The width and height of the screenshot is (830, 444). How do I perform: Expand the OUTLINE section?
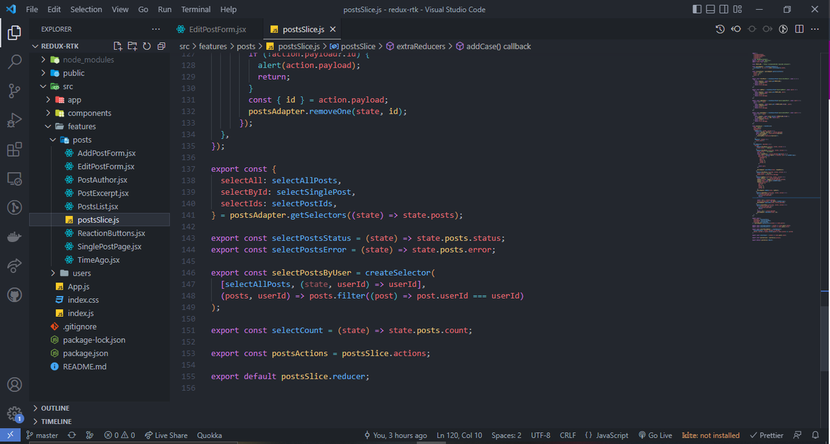point(100,408)
